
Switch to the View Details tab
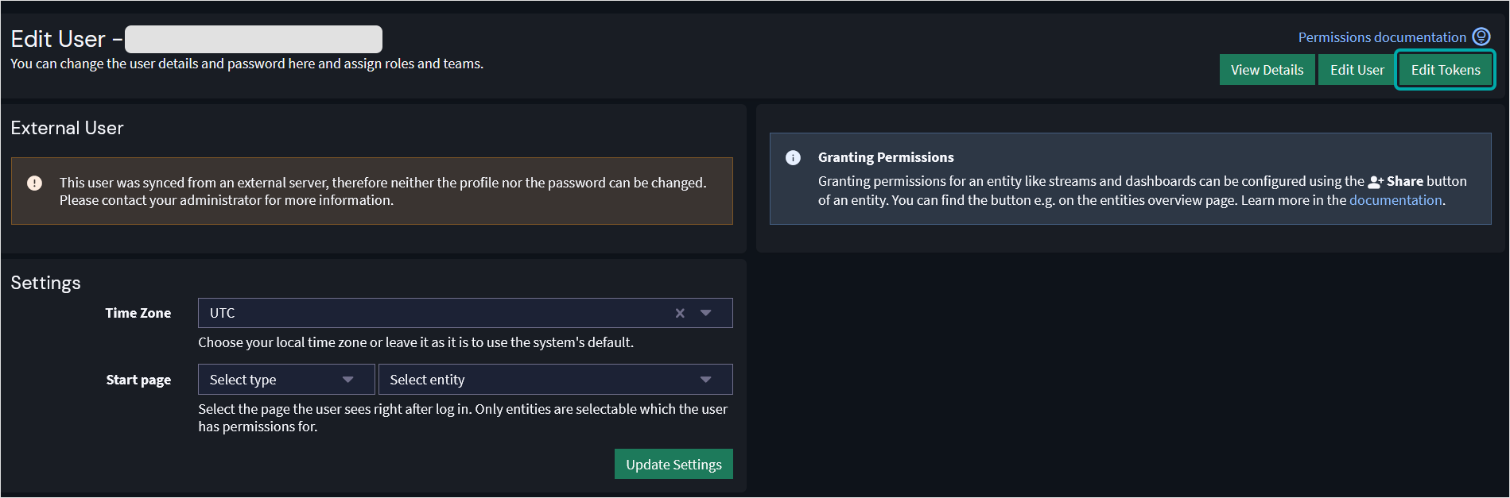pyautogui.click(x=1267, y=69)
